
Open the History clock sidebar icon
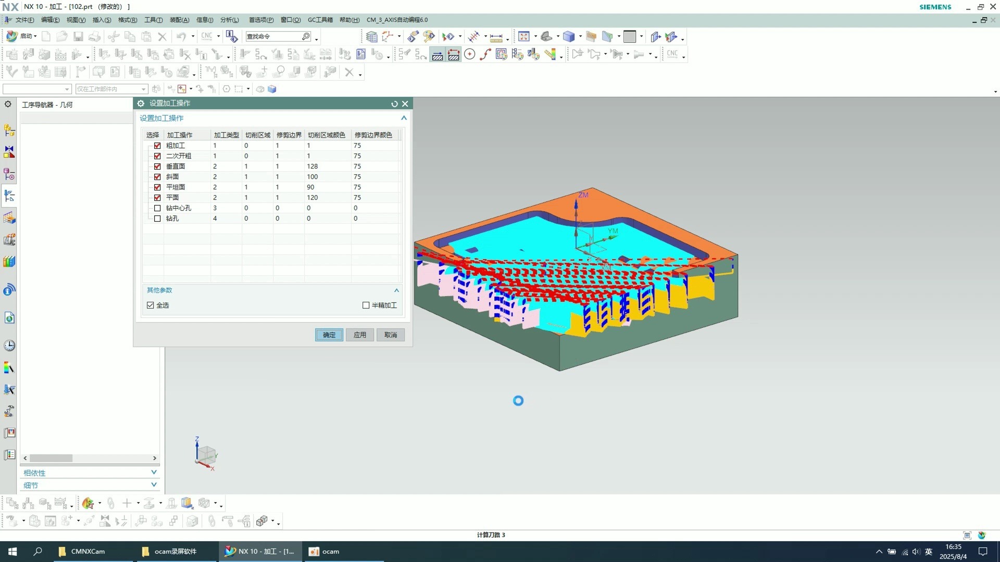[9, 346]
